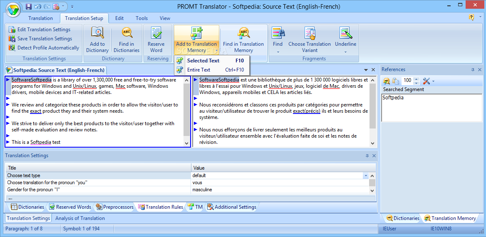Click inside the Searched Segment text box
The height and width of the screenshot is (237, 486).
(431, 108)
